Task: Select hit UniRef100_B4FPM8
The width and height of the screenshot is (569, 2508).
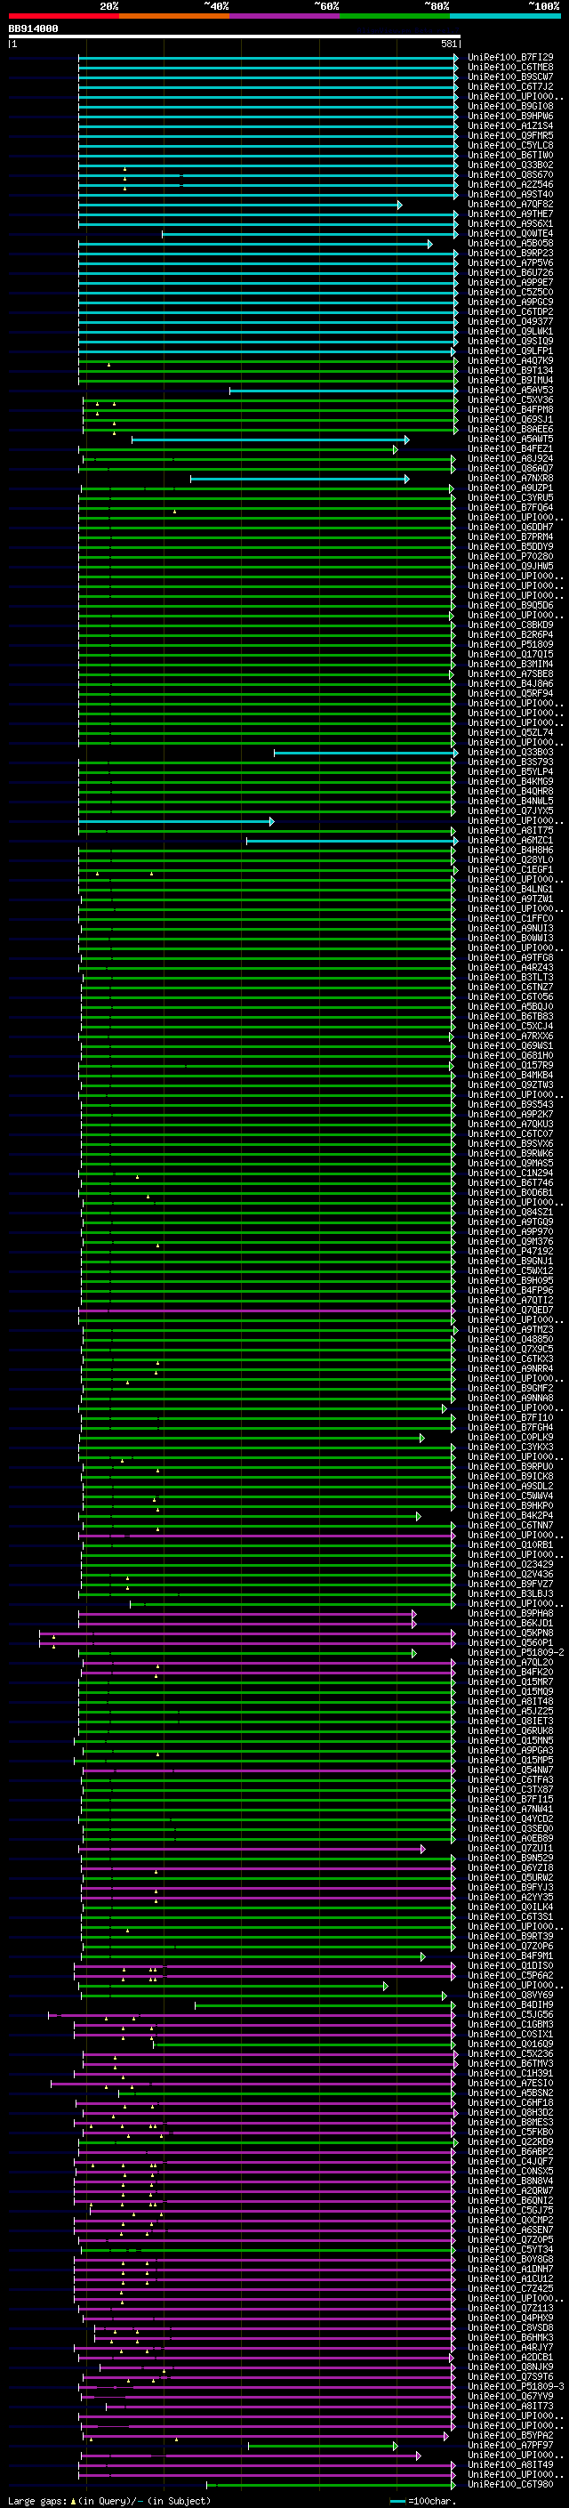Action: coord(510,410)
